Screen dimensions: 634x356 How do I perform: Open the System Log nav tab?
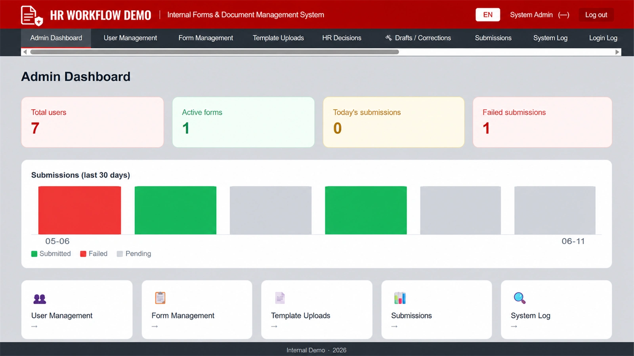[x=550, y=38]
